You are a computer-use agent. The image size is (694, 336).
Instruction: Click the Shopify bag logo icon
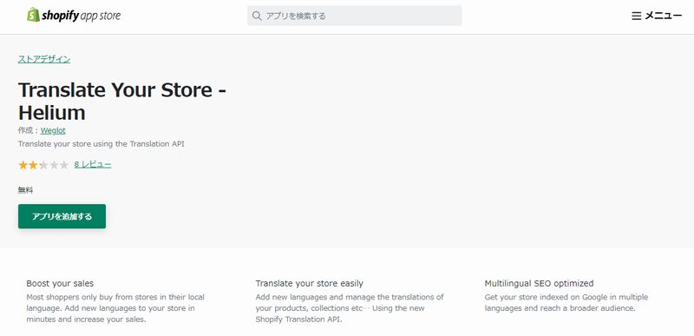tap(33, 15)
